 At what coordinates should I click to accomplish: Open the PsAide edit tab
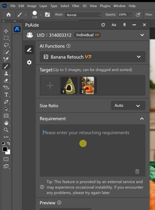coord(29,50)
